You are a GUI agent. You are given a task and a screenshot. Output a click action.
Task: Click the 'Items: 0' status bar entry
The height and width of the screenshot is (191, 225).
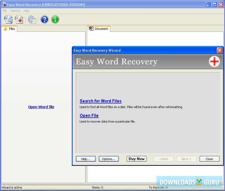[x=97, y=187]
